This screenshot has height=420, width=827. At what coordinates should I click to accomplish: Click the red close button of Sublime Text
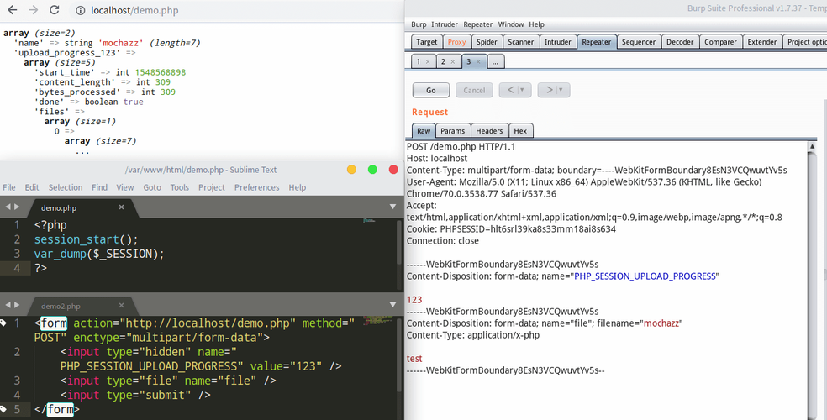tap(393, 169)
